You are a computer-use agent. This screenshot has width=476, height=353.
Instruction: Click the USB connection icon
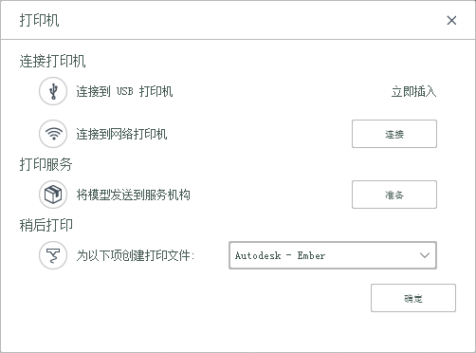tap(53, 91)
